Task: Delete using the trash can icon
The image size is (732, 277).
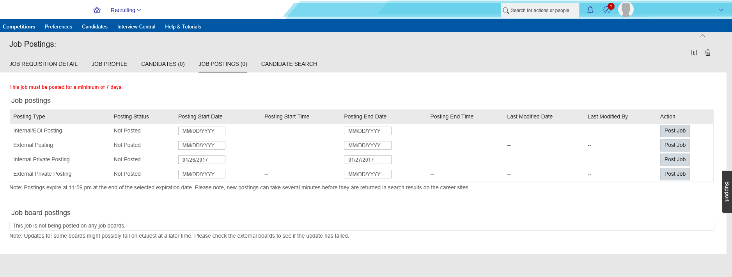Action: [708, 53]
